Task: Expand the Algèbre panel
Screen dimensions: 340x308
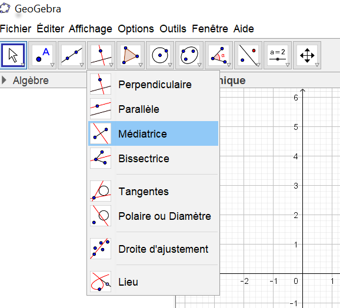Action: (4, 80)
